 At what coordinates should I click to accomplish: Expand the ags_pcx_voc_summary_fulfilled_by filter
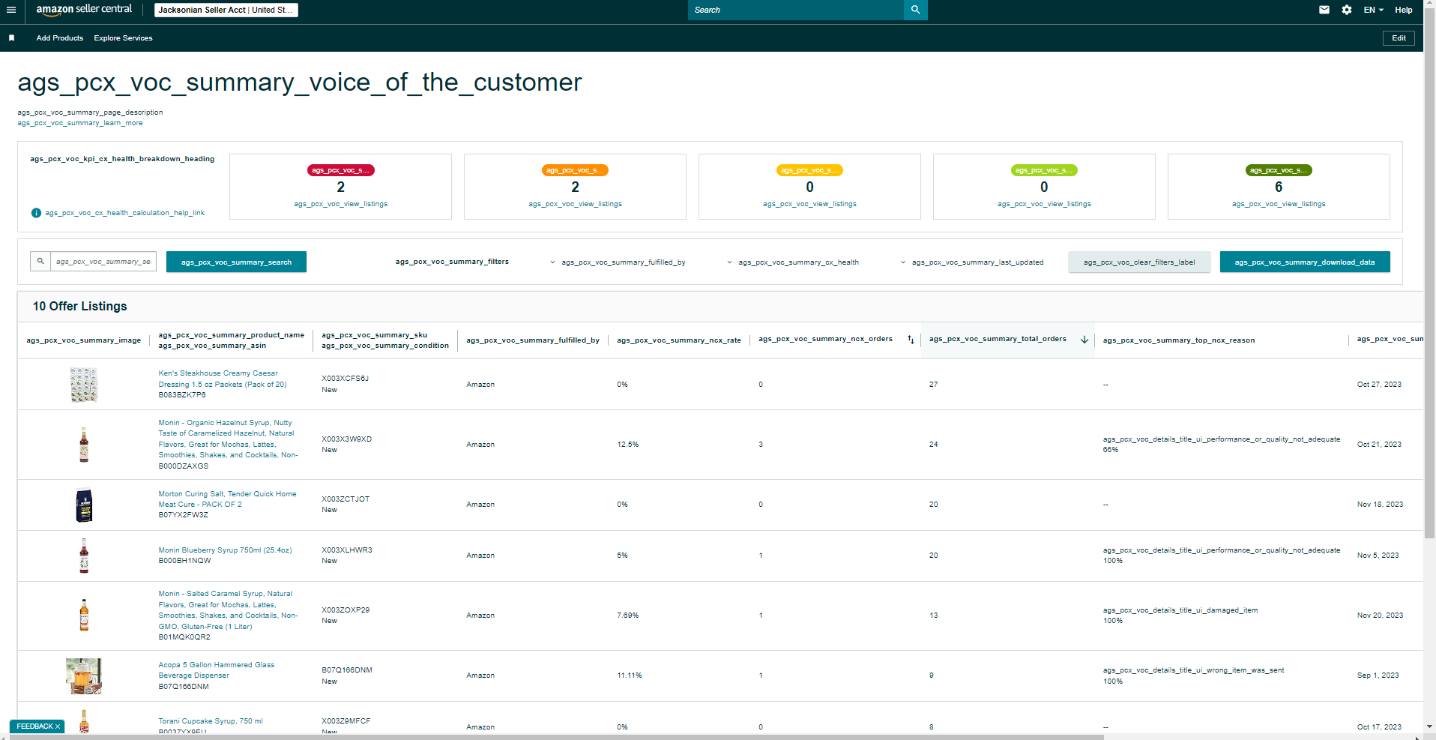618,262
